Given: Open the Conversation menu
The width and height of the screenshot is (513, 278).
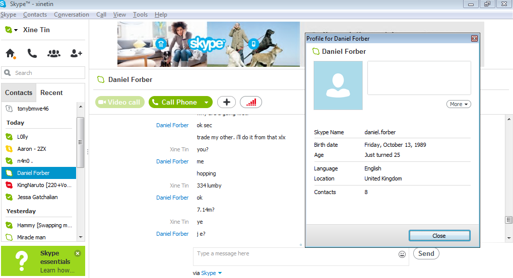Looking at the screenshot, I should [x=72, y=15].
